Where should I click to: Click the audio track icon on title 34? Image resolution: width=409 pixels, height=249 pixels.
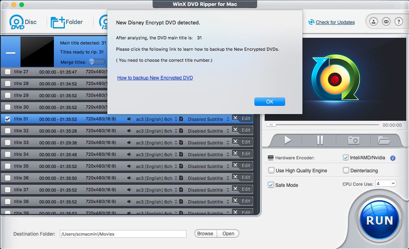(x=181, y=154)
